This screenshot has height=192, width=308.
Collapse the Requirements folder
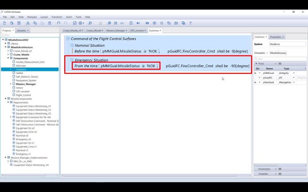(x=8, y=102)
